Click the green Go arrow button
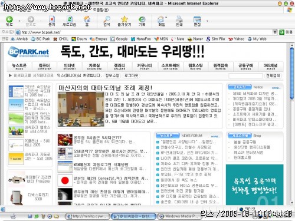Screen dimensions: 295x221 coord(281,32)
